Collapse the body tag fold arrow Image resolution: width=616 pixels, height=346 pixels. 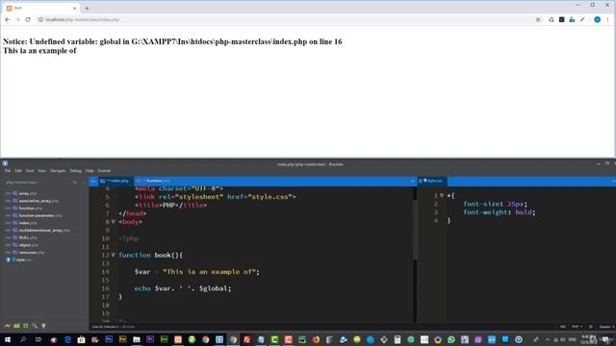114,222
